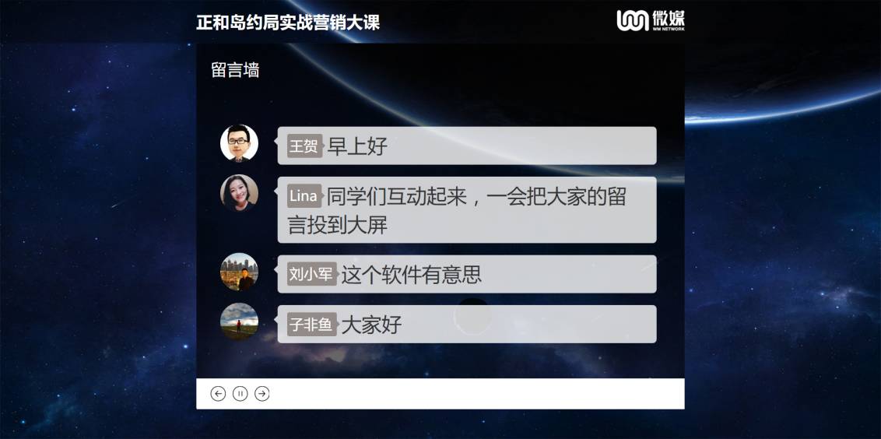Open Lina's avatar picture
The height and width of the screenshot is (439, 881).
240,193
